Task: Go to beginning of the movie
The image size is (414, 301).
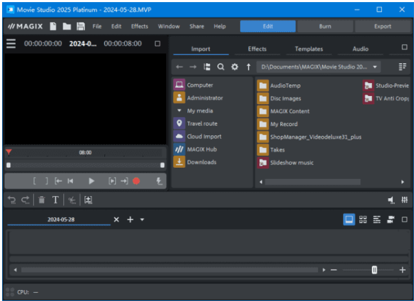Action: click(70, 181)
